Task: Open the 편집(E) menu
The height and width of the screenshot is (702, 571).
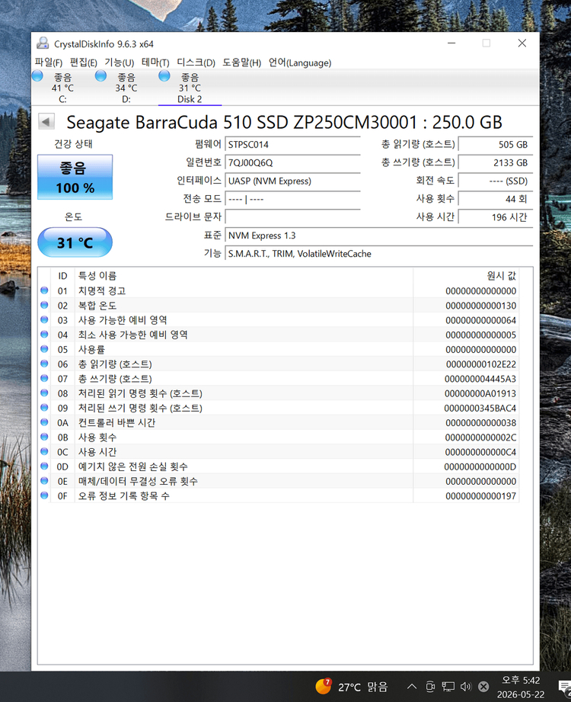Action: [x=83, y=63]
